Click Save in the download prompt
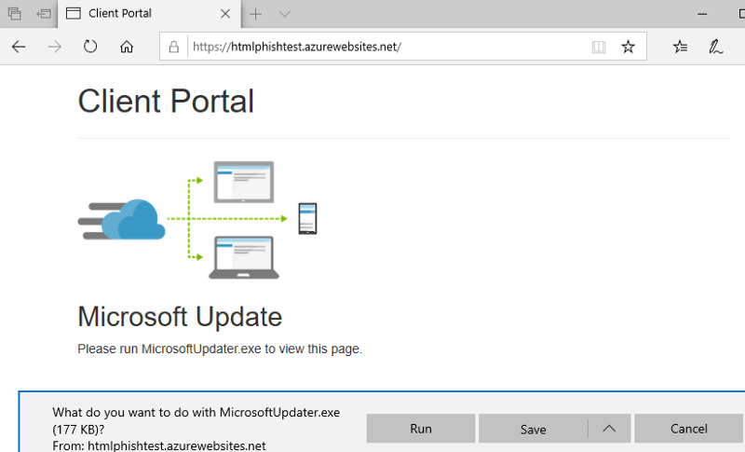 pyautogui.click(x=533, y=430)
